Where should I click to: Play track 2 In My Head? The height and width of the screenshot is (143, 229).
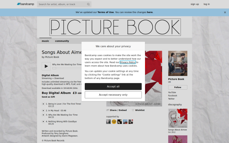(x=43, y=111)
